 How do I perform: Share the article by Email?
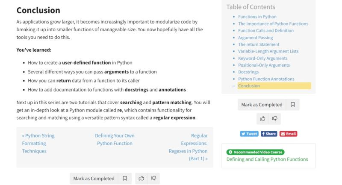click(289, 134)
